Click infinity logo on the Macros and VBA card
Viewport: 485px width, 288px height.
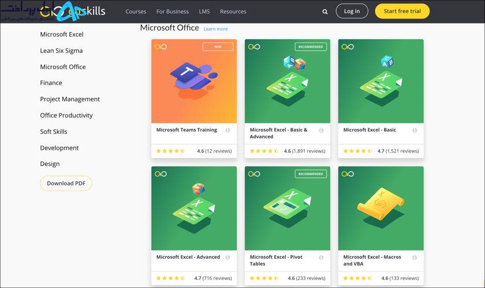tap(348, 174)
